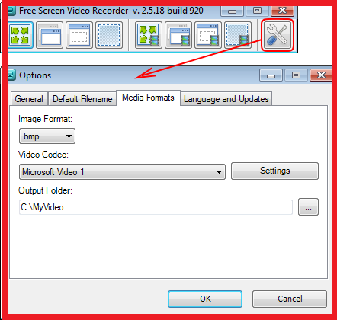Open the Video Codec Microsoft Video 1 dropdown
This screenshot has width=337, height=320.
pyautogui.click(x=122, y=172)
